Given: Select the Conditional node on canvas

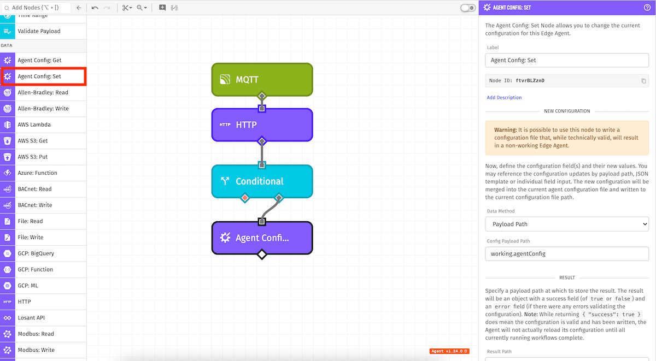Looking at the screenshot, I should click(262, 181).
